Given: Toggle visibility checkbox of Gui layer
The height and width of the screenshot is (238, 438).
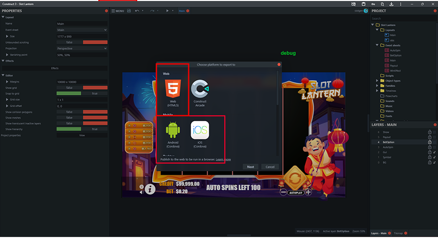Looking at the screenshot, I should [435, 152].
